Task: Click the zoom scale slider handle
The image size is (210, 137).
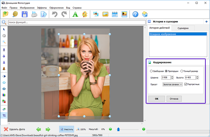Action: (x=118, y=129)
